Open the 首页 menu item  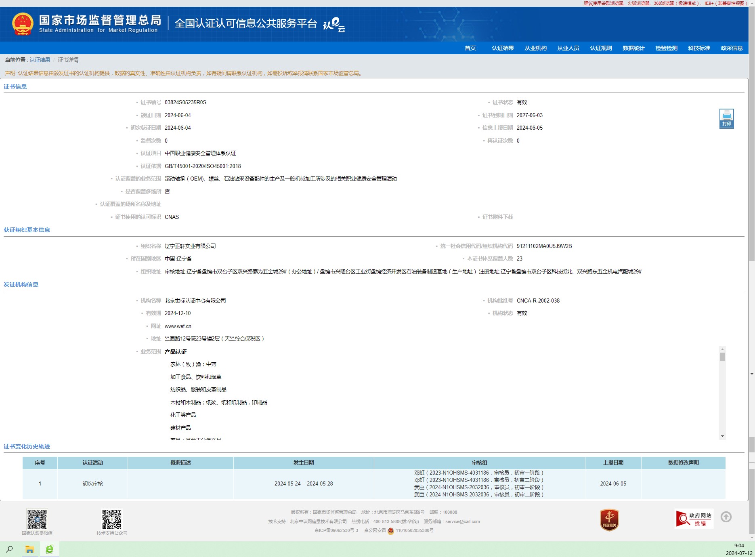click(x=470, y=48)
